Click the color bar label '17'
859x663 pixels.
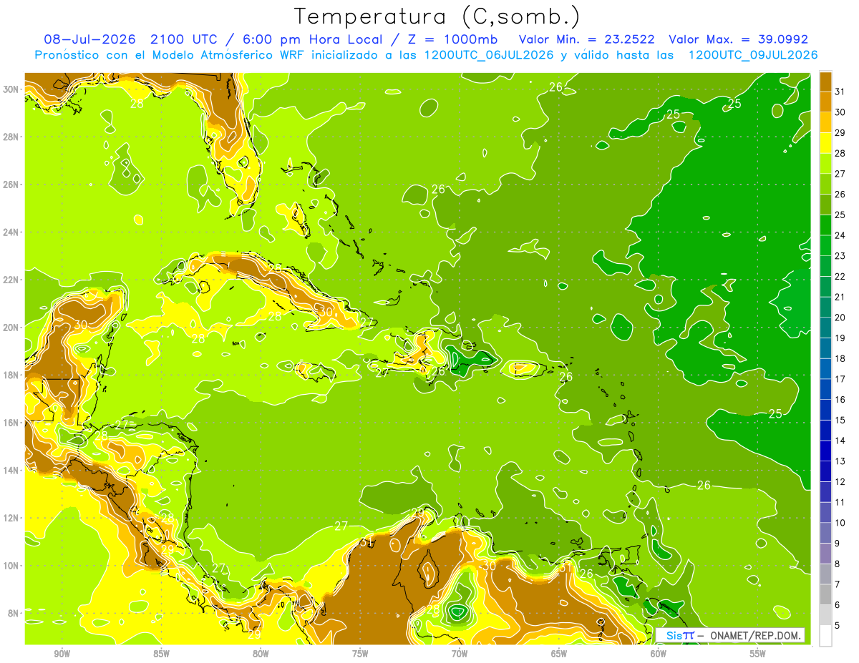[x=841, y=379]
